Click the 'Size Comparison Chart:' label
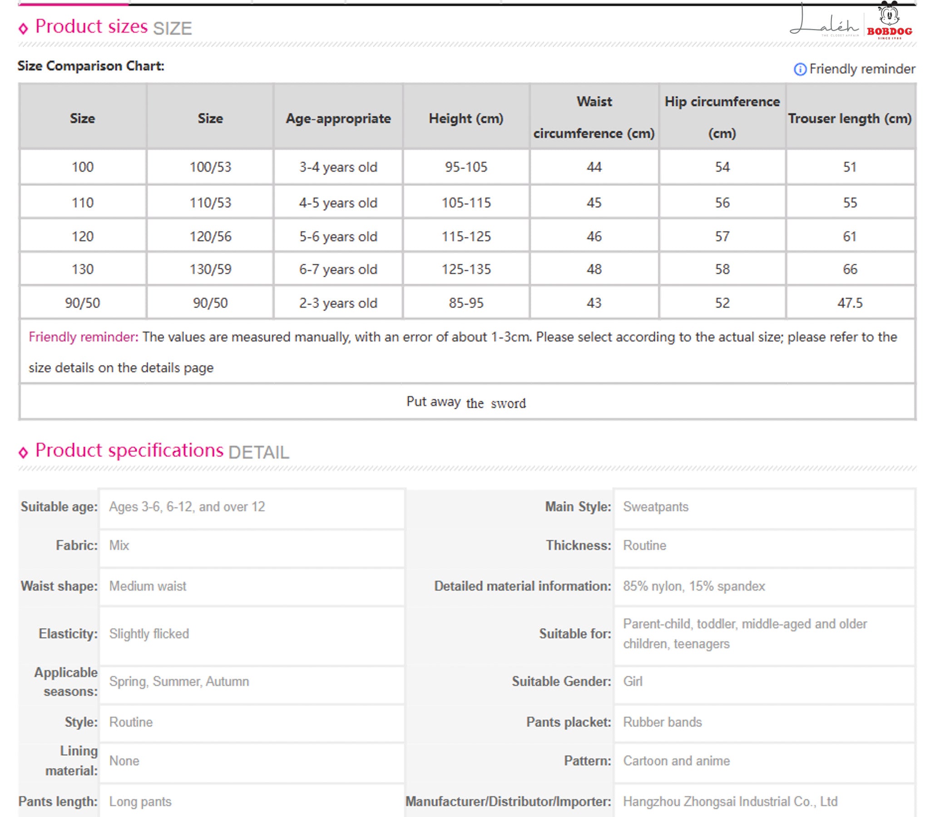 (91, 66)
